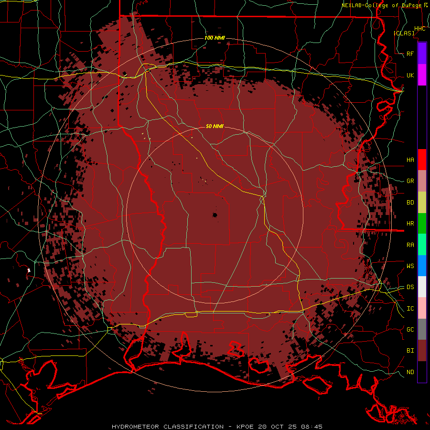Image resolution: width=430 pixels, height=430 pixels.
Task: Click the black radar site dot at center
Action: point(215,215)
